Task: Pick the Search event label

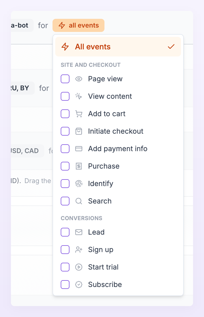Action: click(100, 201)
